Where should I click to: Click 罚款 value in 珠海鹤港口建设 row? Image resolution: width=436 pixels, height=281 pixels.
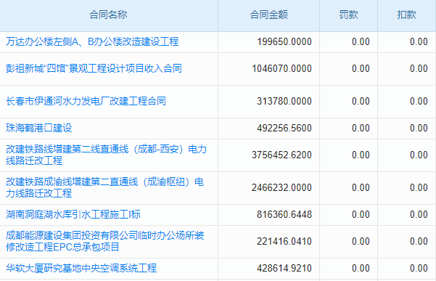(x=361, y=128)
